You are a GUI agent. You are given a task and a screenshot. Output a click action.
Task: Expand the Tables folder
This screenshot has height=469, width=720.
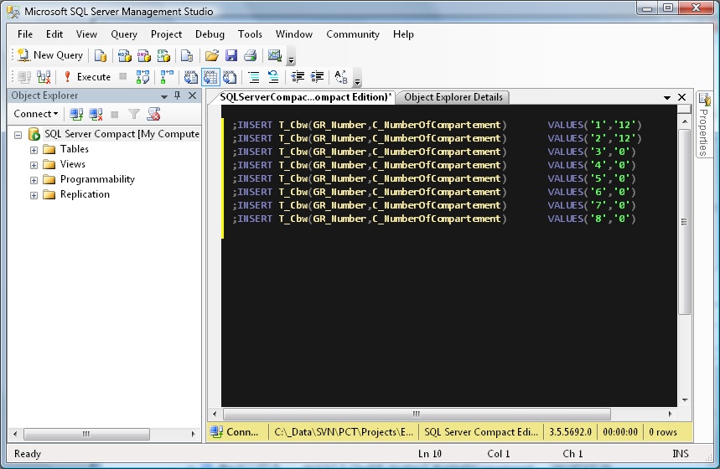pos(34,150)
